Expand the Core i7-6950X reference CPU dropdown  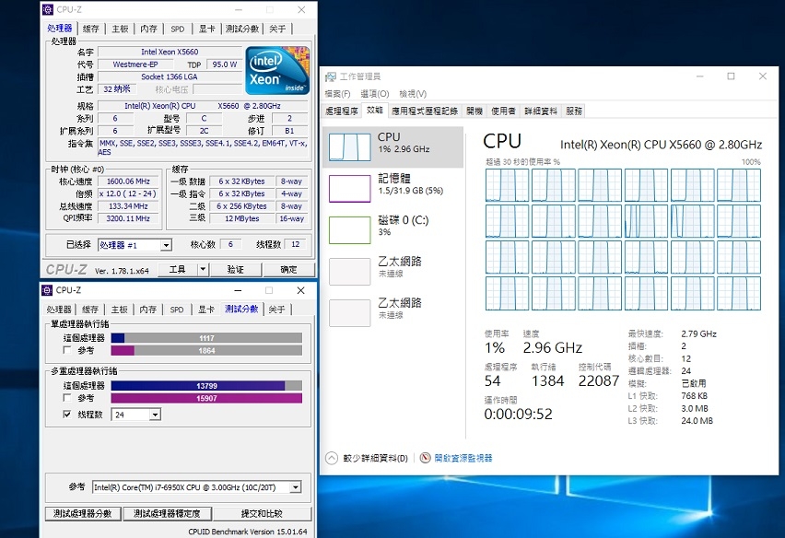(295, 487)
